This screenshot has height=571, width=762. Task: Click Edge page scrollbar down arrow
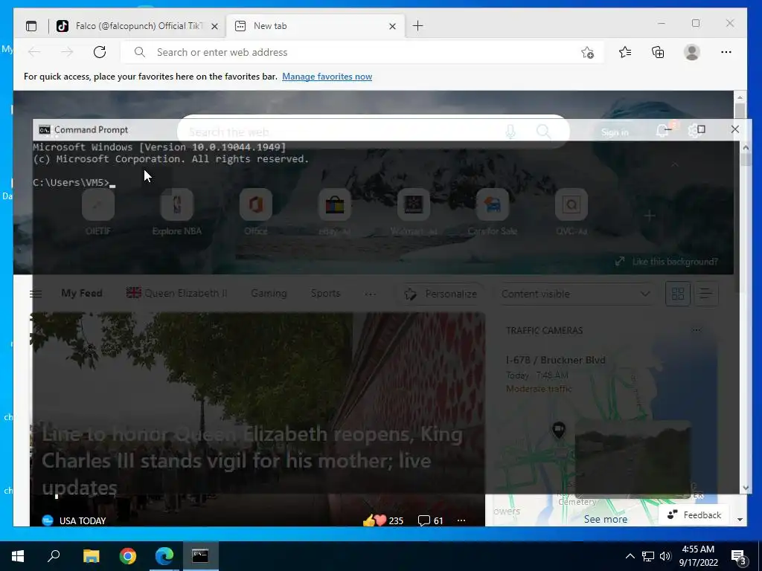pos(740,520)
